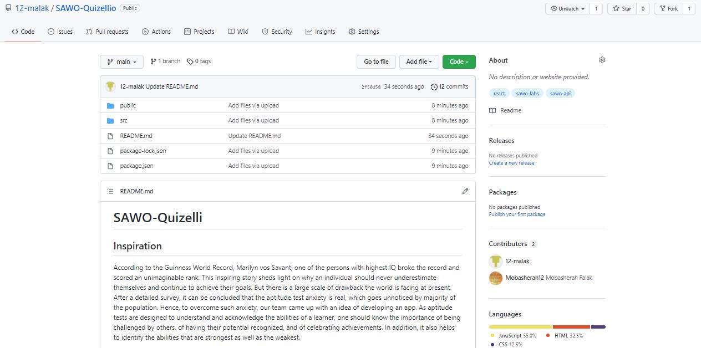Screen dimensions: 701x348
Task: Click the sawo-api topic tag
Action: pos(560,93)
